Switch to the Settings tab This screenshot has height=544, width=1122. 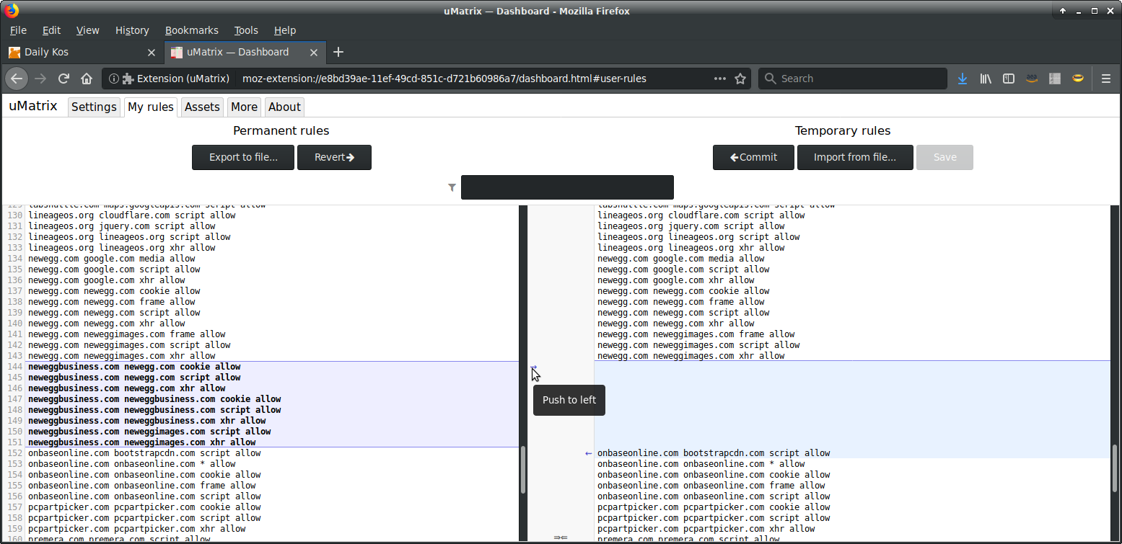(x=94, y=107)
